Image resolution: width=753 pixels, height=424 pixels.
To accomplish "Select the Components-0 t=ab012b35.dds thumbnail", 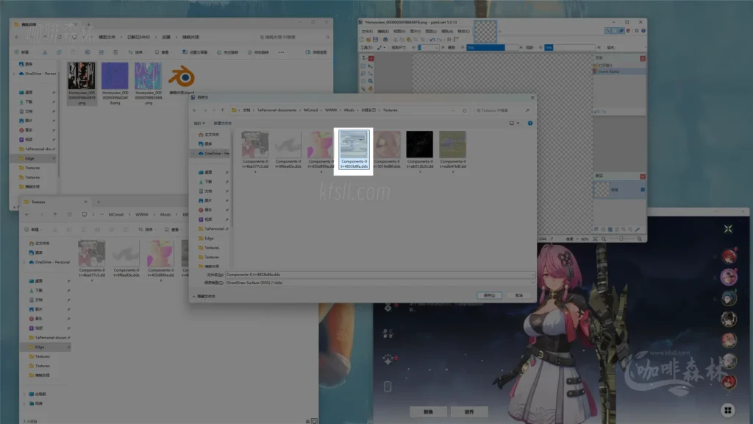I will tap(419, 144).
